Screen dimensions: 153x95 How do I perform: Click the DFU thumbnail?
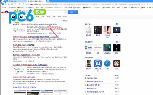coord(117,48)
